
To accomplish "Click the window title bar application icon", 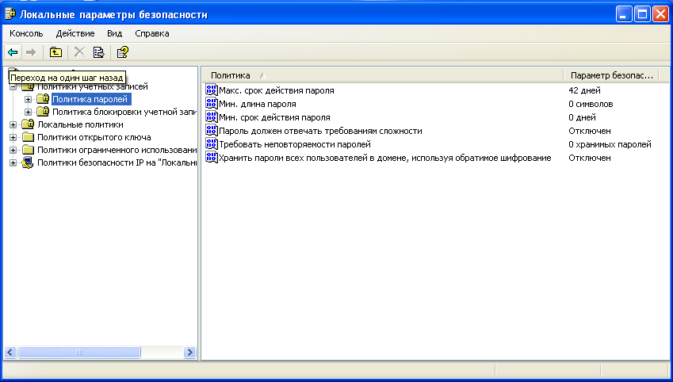I will pos(10,14).
